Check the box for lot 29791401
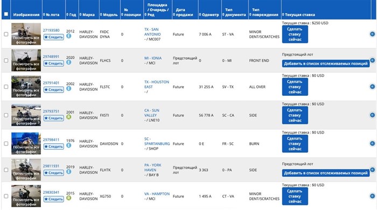This screenshot has height=210, width=377. coord(6,87)
